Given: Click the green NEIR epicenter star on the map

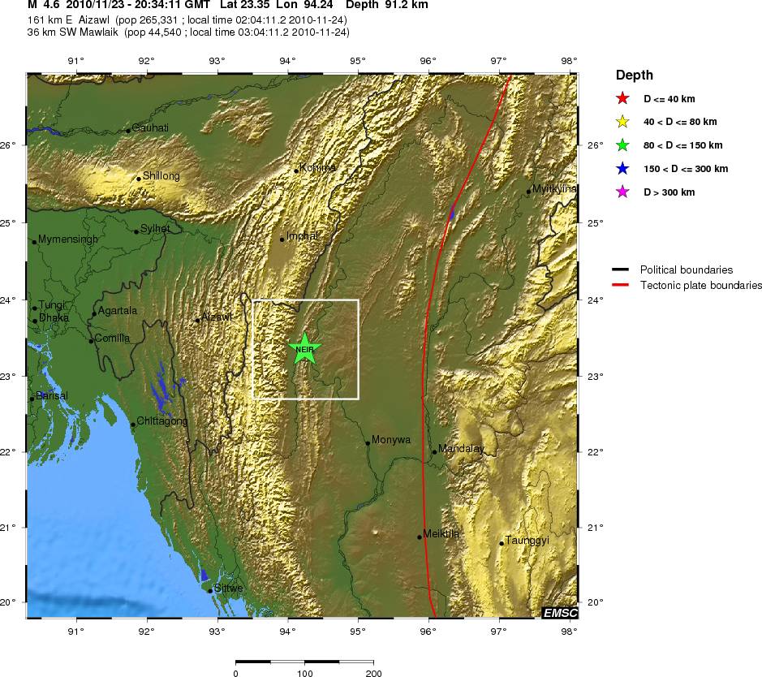Looking at the screenshot, I should pos(304,348).
